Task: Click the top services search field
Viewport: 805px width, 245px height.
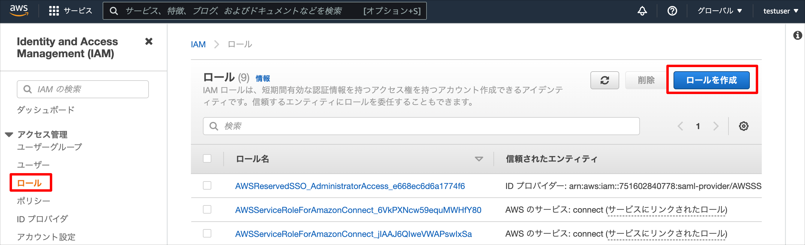Action: coord(265,11)
